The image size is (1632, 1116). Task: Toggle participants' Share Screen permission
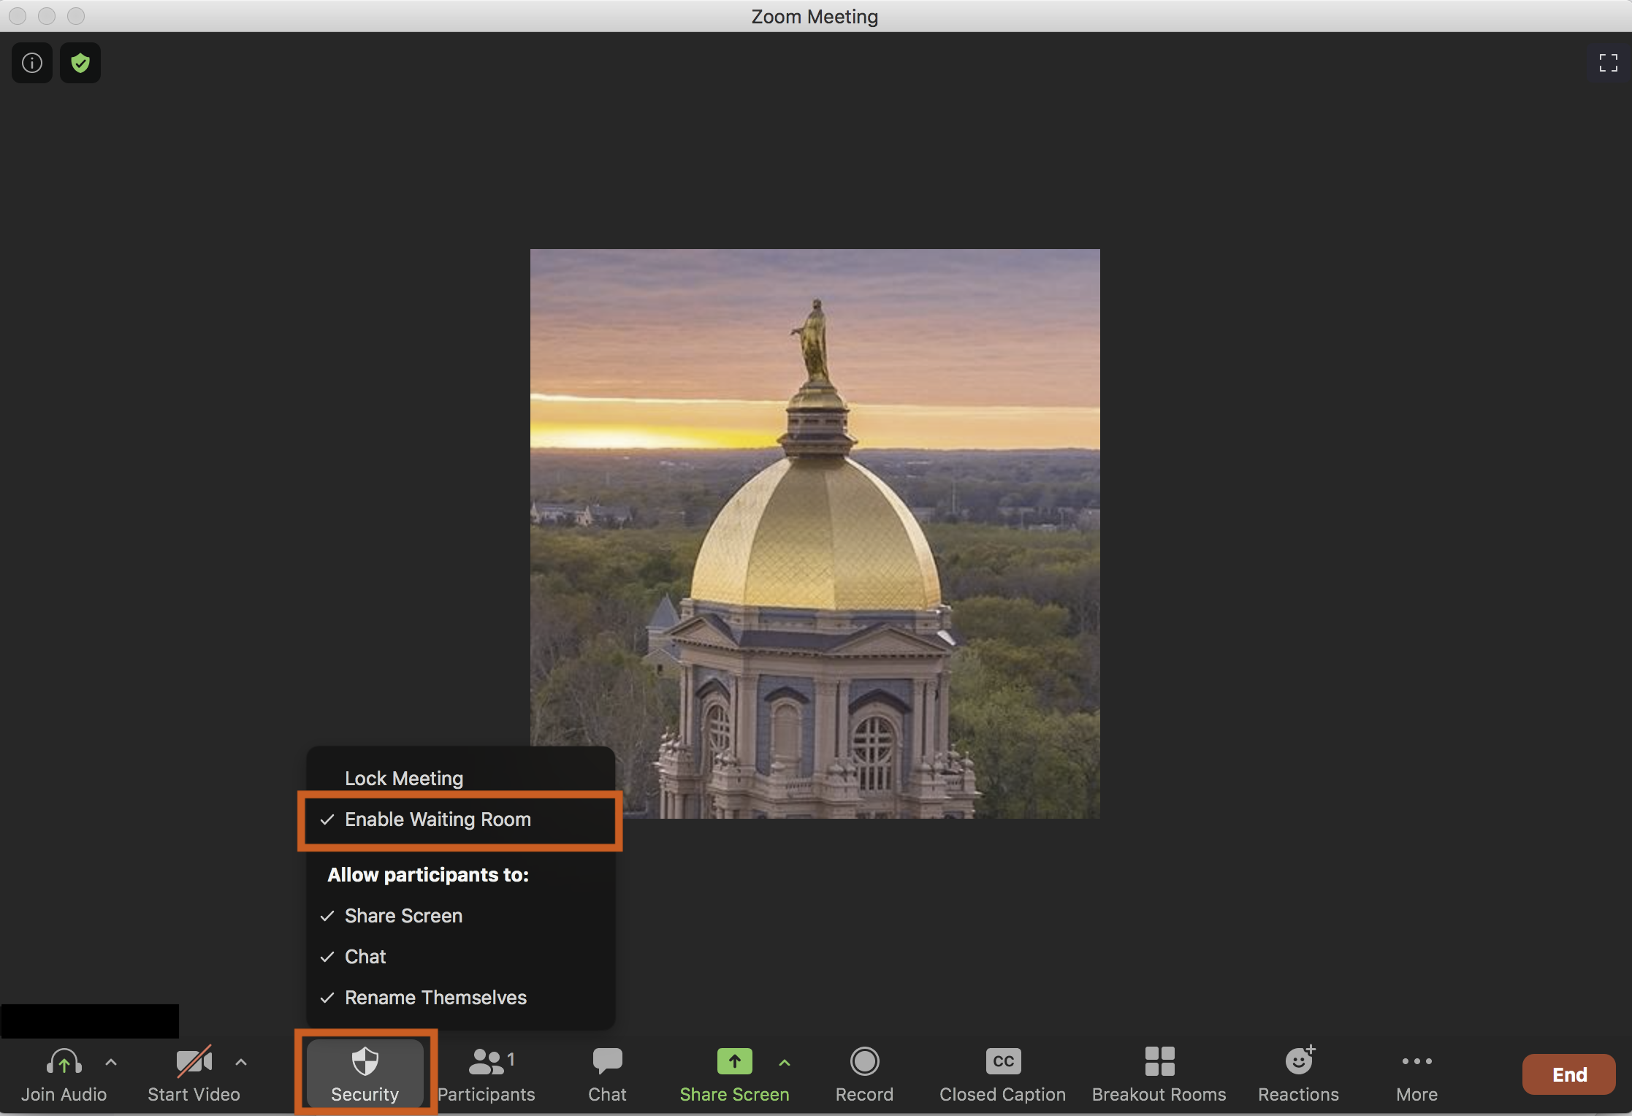(x=460, y=916)
